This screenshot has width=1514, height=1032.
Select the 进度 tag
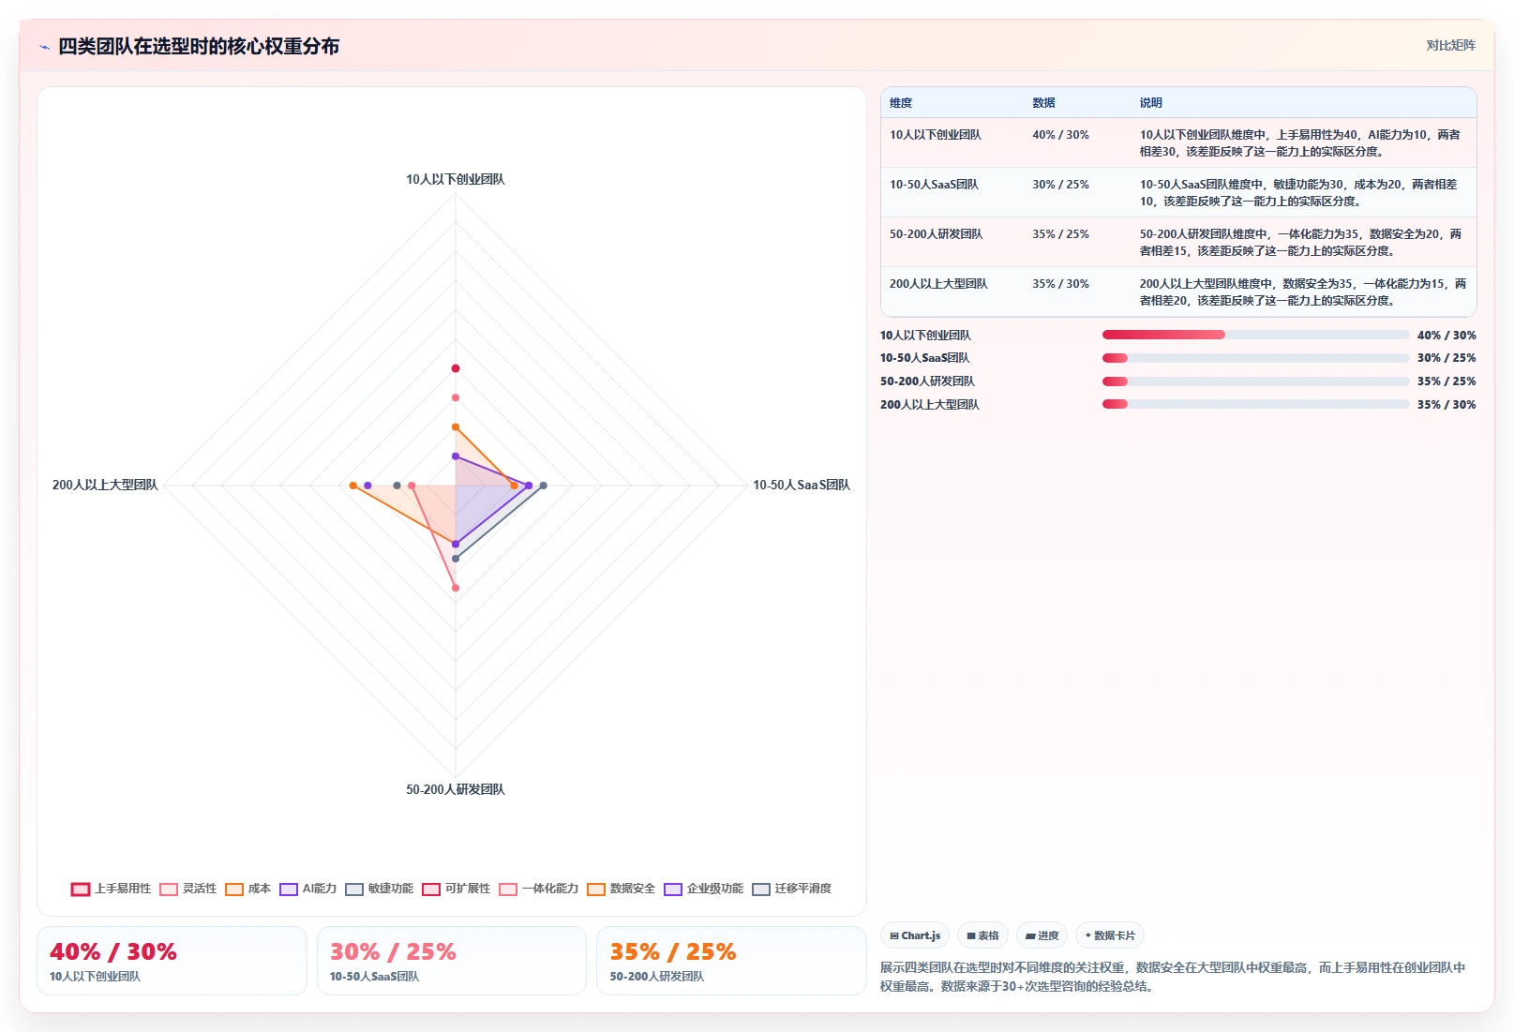coord(1042,935)
